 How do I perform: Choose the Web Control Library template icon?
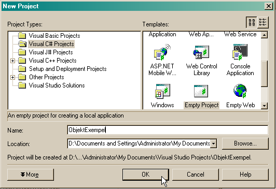pyautogui.click(x=201, y=52)
